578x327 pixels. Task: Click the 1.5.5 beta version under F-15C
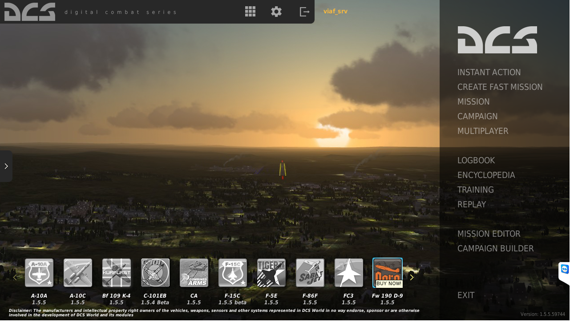pos(233,303)
